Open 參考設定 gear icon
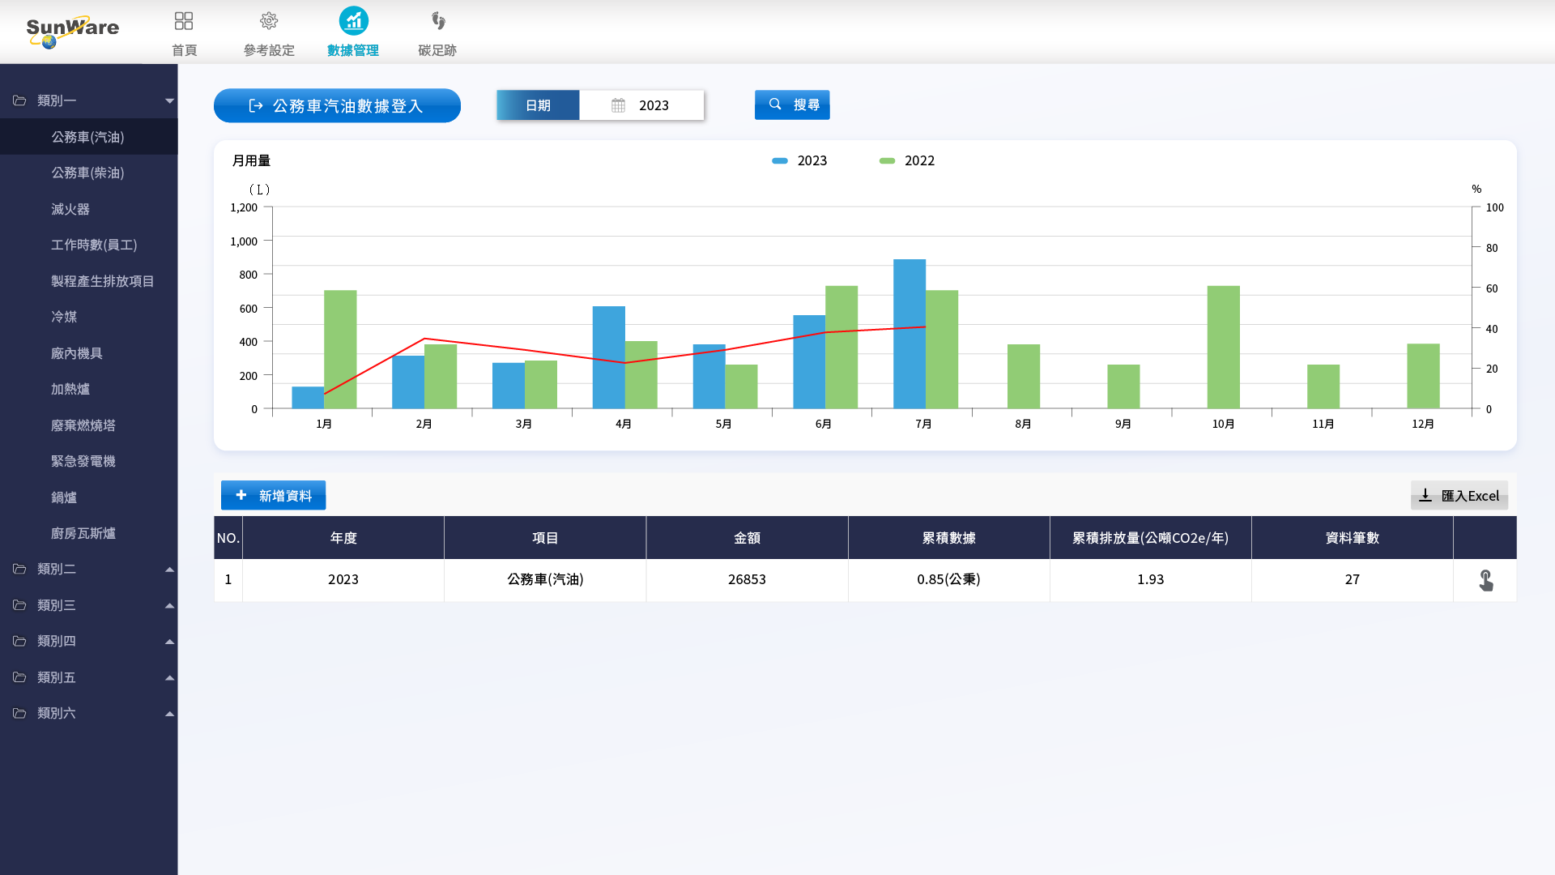This screenshot has width=1555, height=875. (269, 21)
